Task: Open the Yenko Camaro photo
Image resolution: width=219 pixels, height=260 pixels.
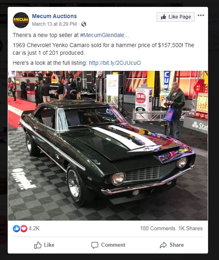Action: (108, 146)
